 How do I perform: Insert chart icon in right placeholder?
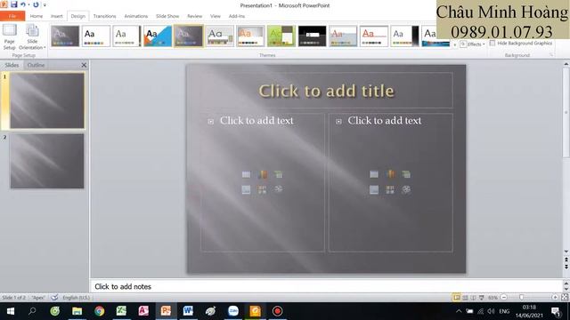click(390, 174)
